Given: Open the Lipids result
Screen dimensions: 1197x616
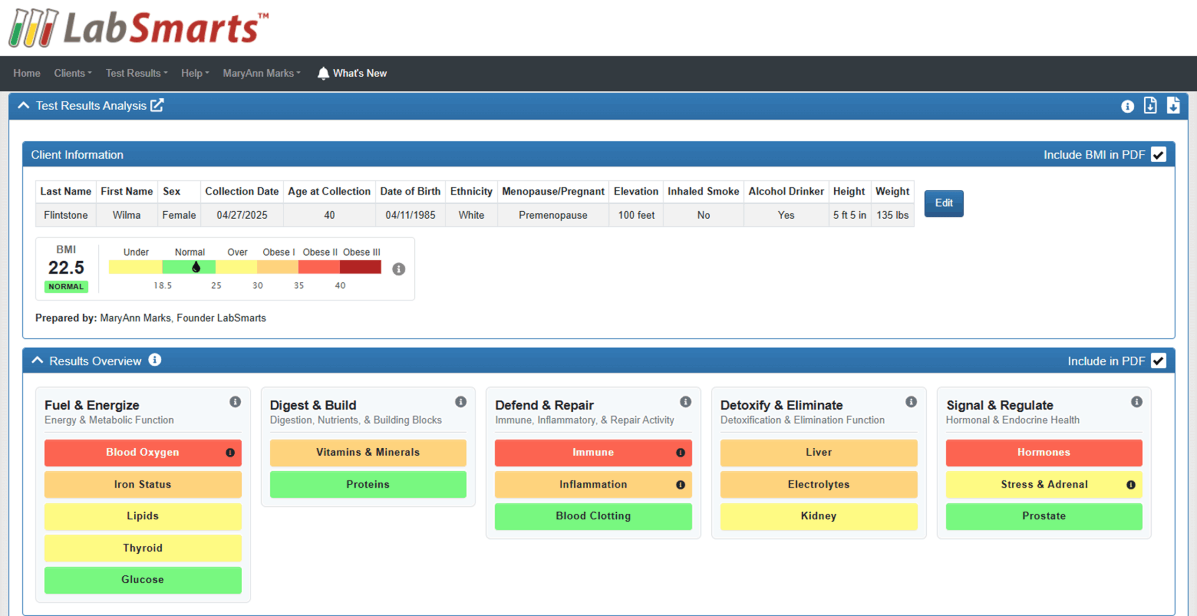Looking at the screenshot, I should tap(143, 516).
